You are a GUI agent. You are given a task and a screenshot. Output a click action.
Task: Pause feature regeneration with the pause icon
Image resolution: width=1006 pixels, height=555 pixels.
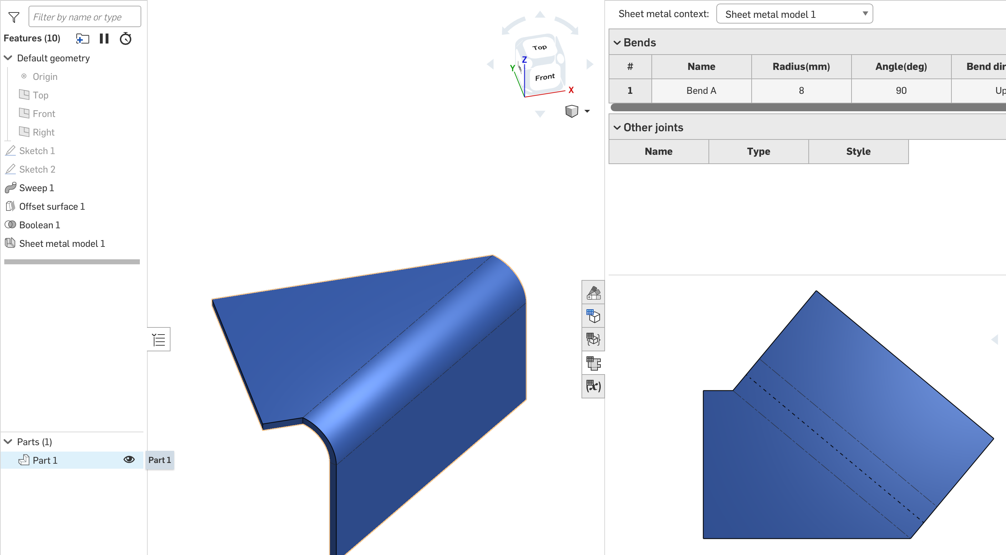pos(104,39)
